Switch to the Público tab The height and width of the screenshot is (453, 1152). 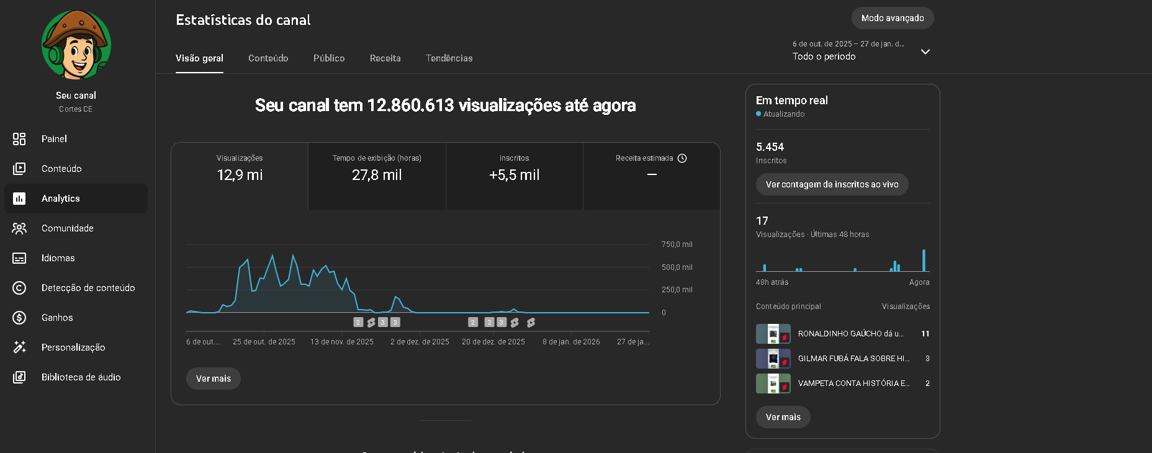(x=329, y=58)
